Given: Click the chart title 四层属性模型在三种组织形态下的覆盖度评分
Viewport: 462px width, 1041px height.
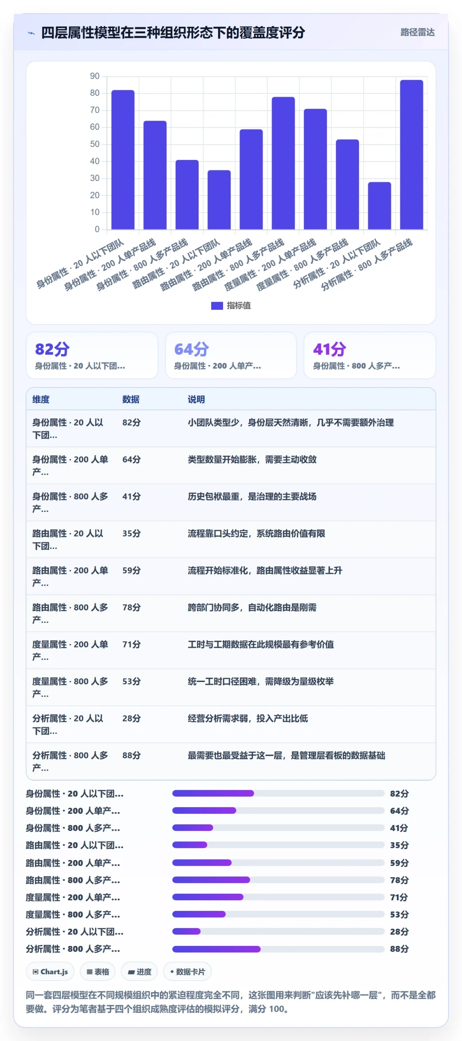Looking at the screenshot, I should click(173, 33).
